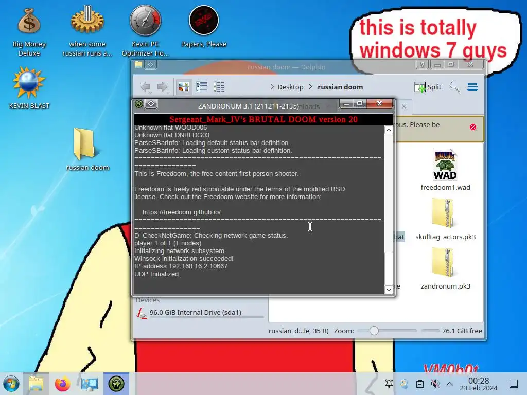Expand the chevron before russian doom breadcrumb
The width and height of the screenshot is (527, 395).
(x=310, y=87)
